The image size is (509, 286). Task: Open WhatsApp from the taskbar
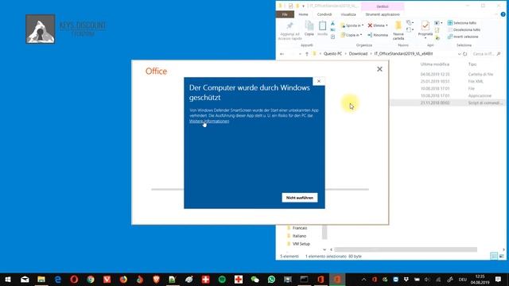271,279
